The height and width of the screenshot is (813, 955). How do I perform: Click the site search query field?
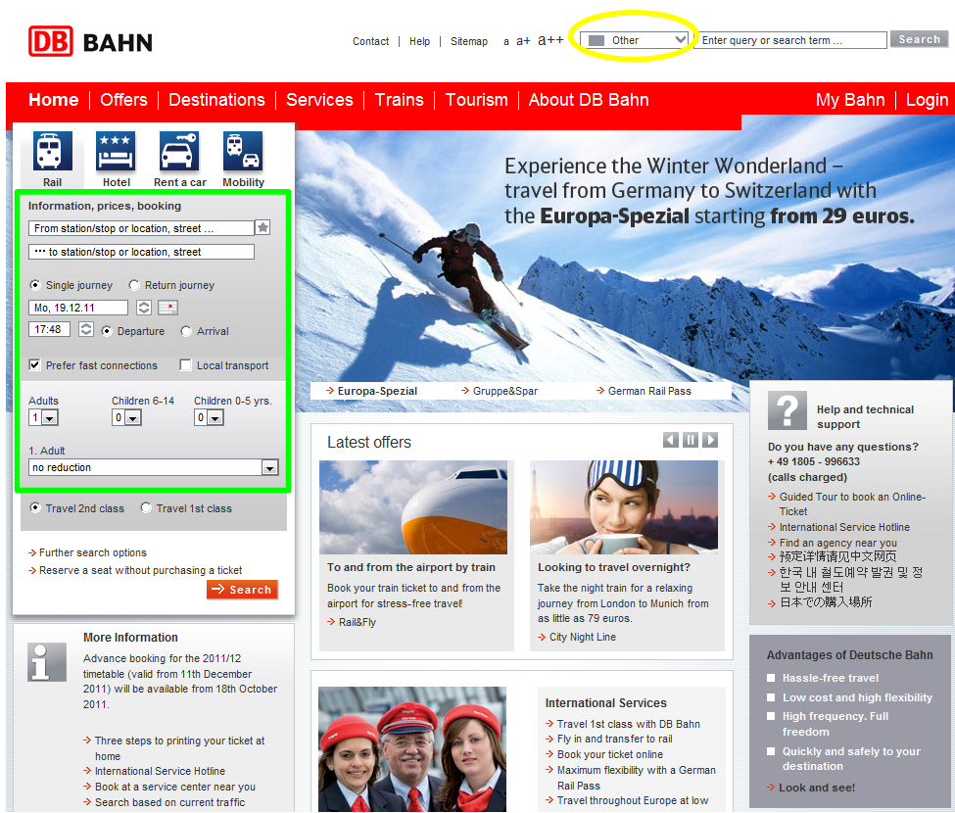click(x=790, y=40)
